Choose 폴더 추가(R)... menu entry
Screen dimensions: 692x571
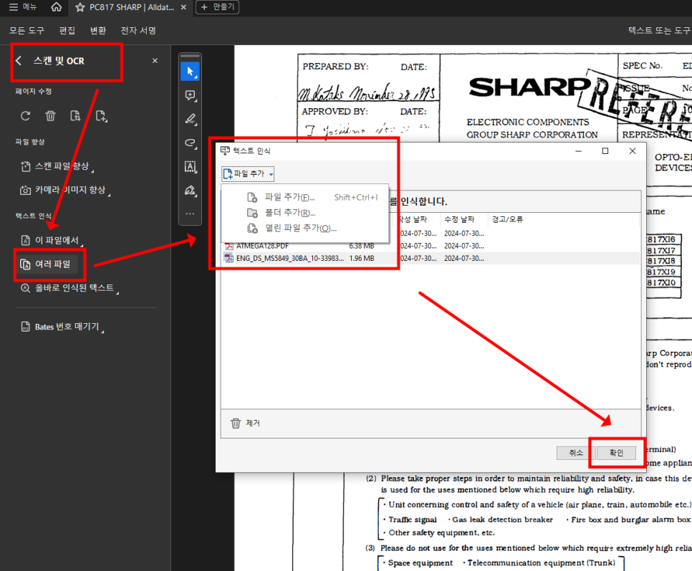click(304, 213)
